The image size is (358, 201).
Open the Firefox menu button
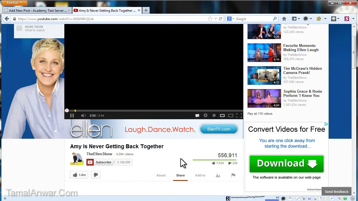coord(14,3)
